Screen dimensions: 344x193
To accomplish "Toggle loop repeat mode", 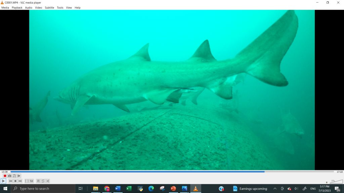I will tap(43, 181).
